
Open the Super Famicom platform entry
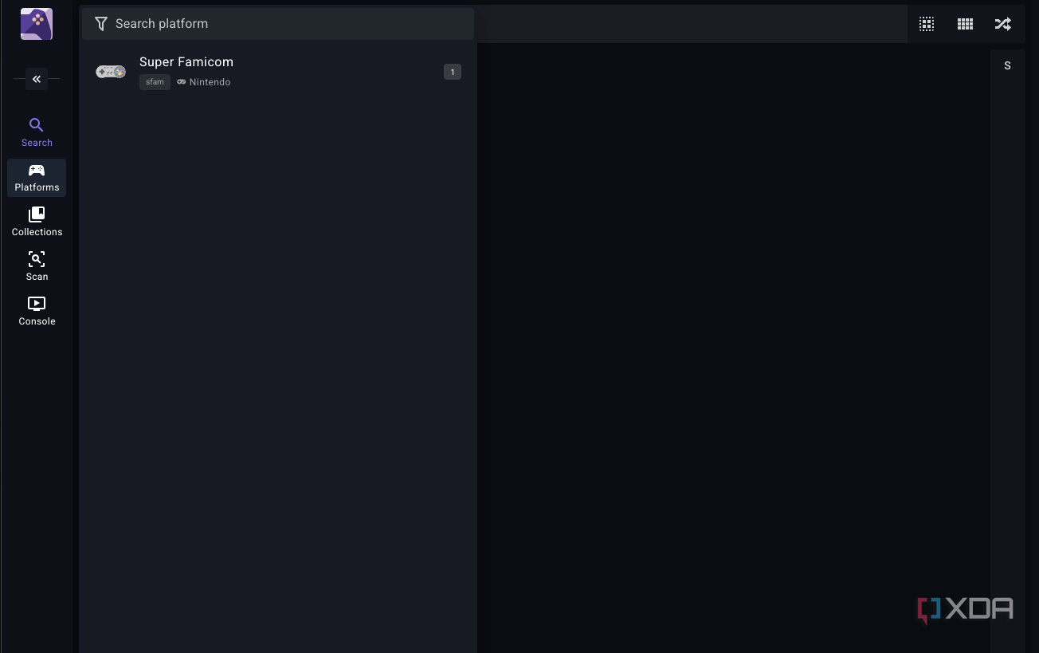[x=278, y=72]
